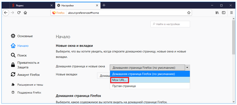Viewport: 237px width, 105px height.
Task: Click the Домашняя страница Firefox section heading
Action: [78, 96]
